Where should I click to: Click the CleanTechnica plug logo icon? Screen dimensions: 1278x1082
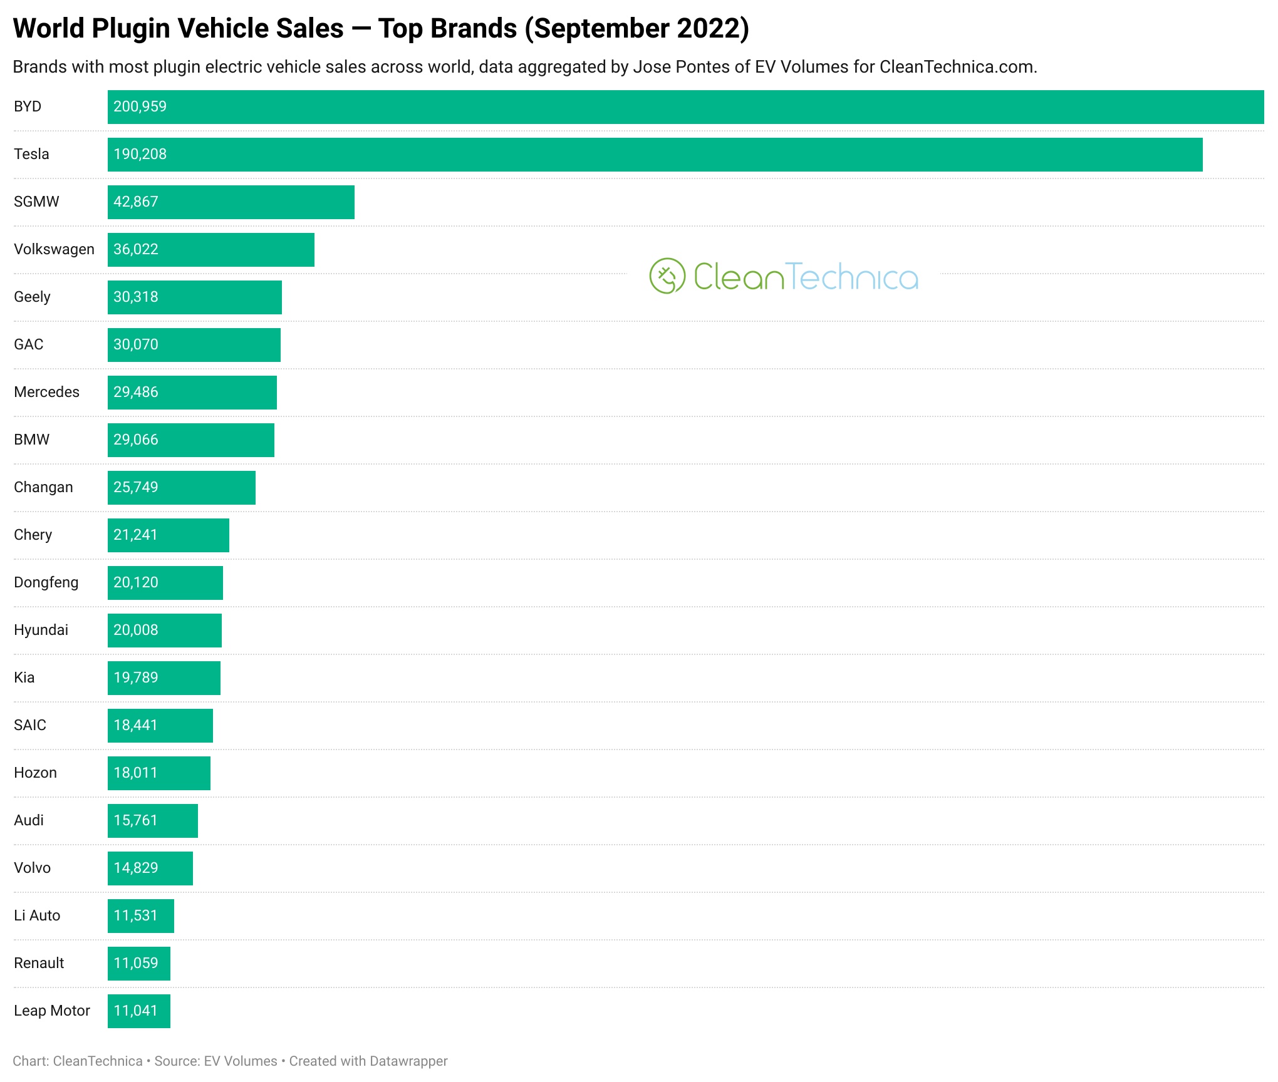click(x=667, y=276)
